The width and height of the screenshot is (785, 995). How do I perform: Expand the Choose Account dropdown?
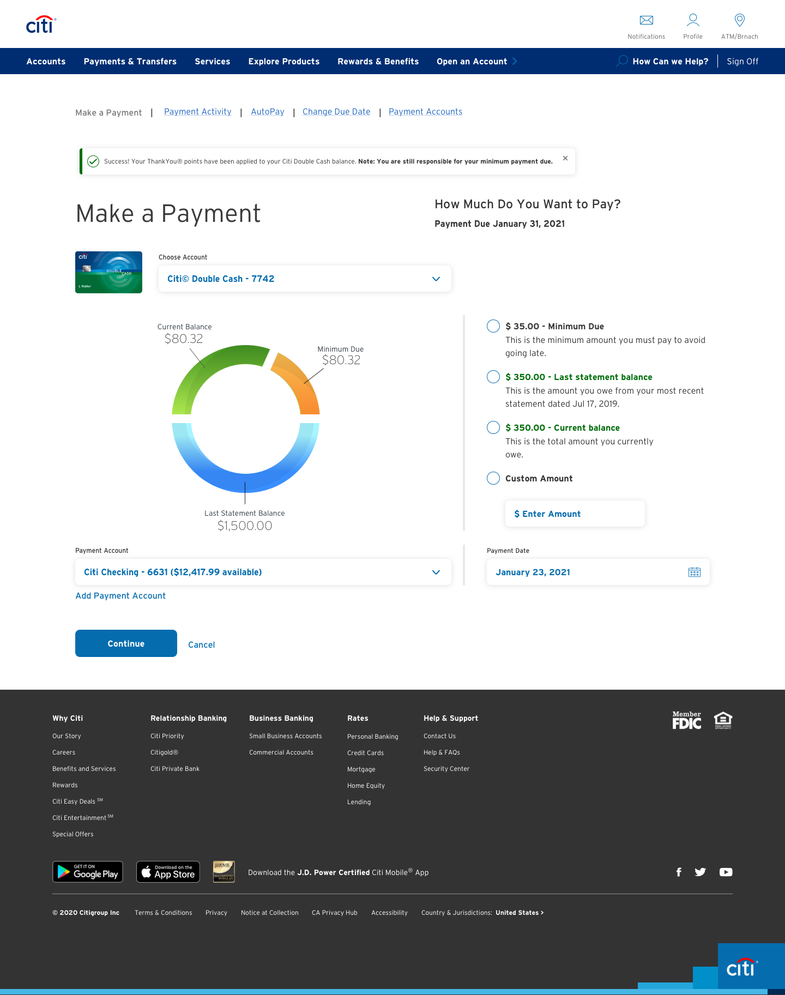click(x=305, y=279)
